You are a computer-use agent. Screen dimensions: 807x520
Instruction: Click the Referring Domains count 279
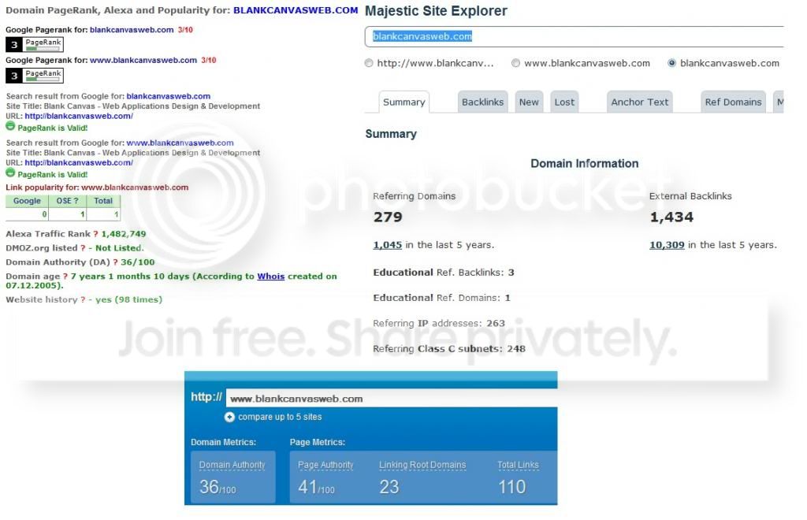pos(388,217)
